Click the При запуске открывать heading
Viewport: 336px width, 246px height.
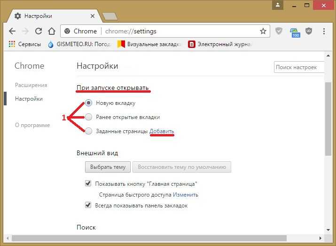click(x=113, y=87)
